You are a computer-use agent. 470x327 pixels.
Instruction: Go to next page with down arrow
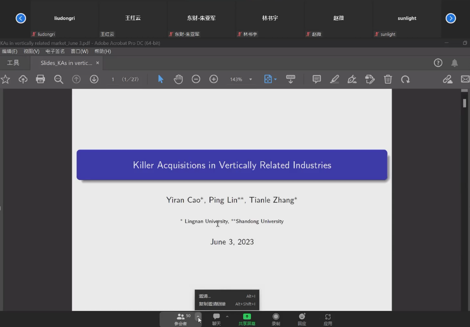coord(94,79)
